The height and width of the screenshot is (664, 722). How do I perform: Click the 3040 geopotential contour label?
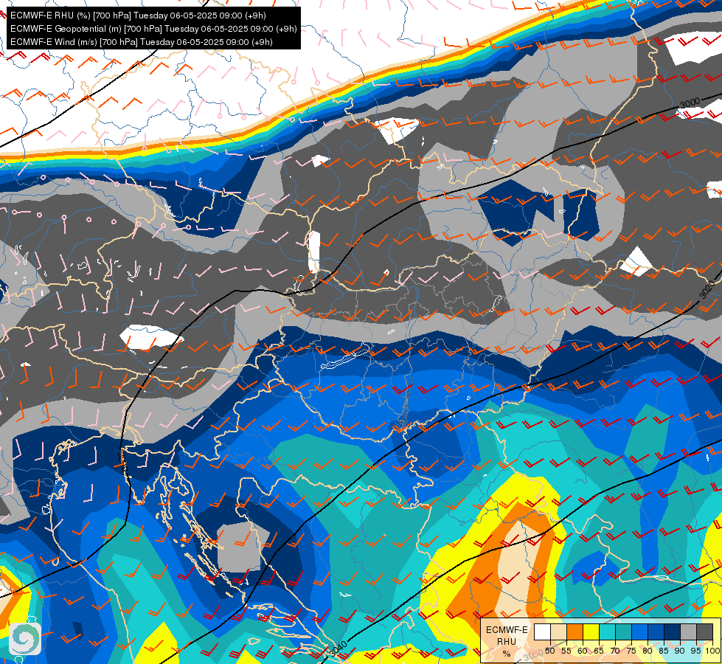339,649
